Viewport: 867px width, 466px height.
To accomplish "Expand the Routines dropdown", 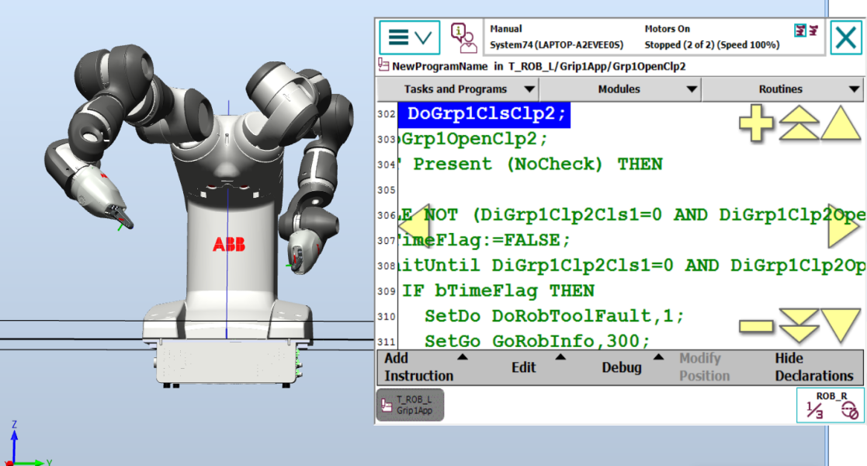I will (x=782, y=89).
